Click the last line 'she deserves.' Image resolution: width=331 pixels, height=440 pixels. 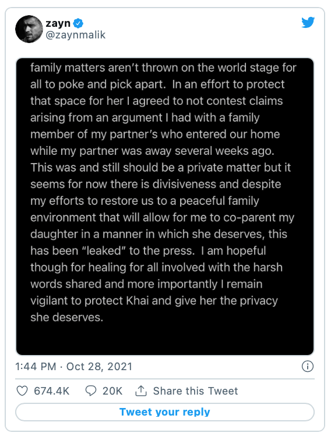[67, 317]
